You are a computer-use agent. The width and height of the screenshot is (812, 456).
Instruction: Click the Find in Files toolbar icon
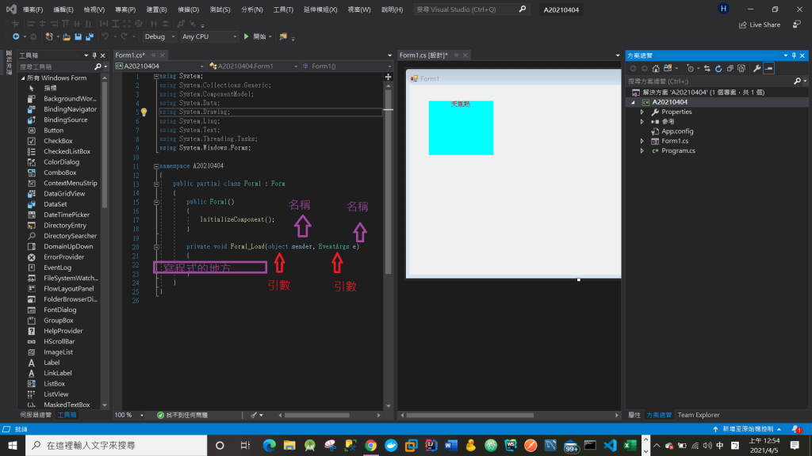[283, 36]
